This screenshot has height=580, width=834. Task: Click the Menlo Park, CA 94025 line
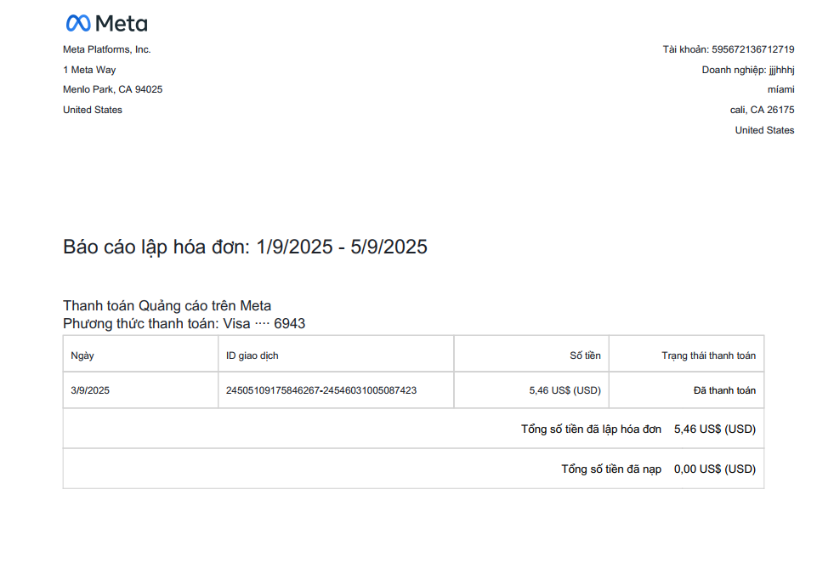112,89
